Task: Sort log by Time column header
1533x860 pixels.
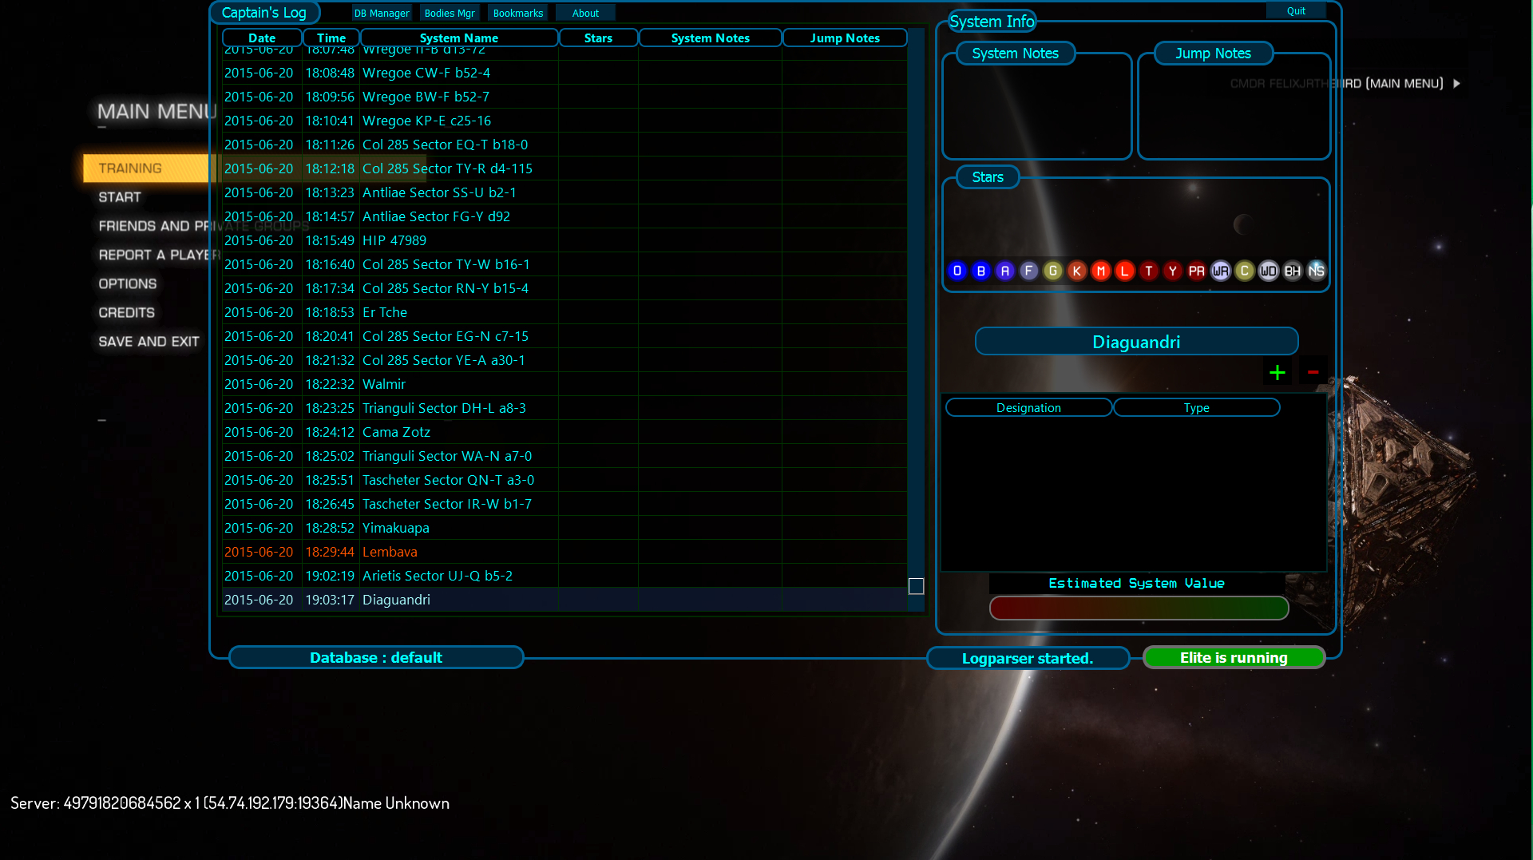Action: [x=331, y=38]
